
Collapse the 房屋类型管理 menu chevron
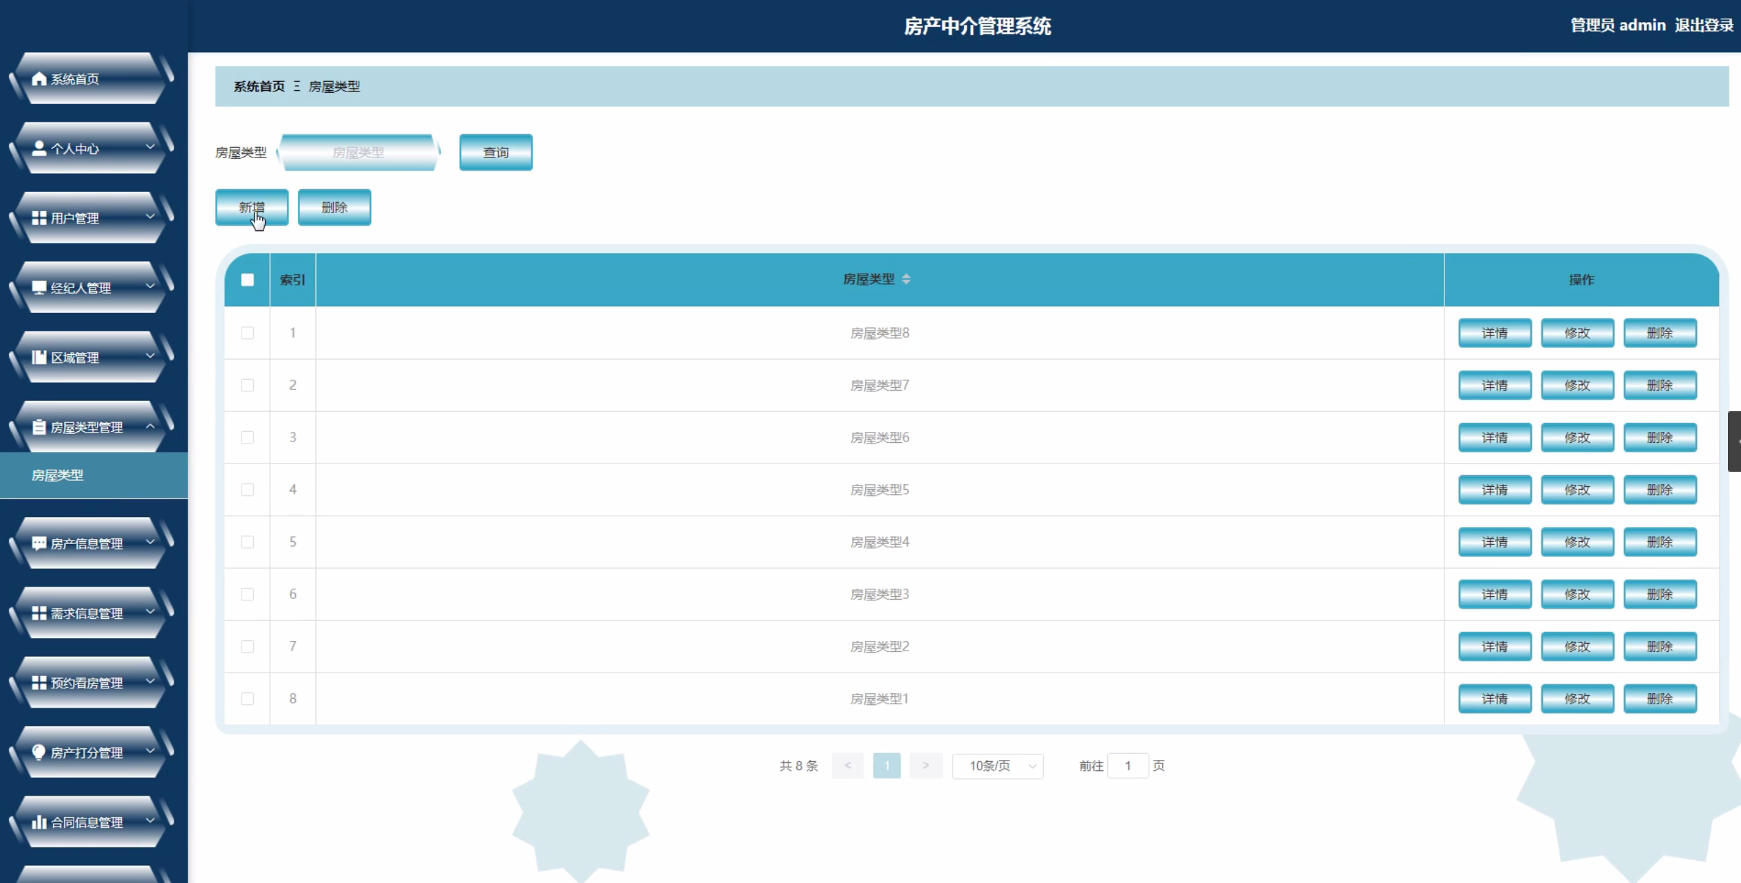point(150,426)
